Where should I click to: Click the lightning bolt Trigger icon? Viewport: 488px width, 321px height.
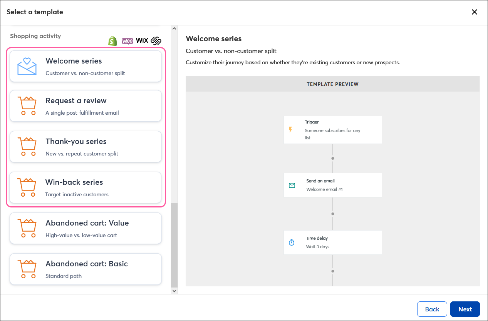pos(290,130)
